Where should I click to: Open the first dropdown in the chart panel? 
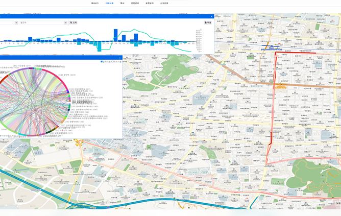9,22
